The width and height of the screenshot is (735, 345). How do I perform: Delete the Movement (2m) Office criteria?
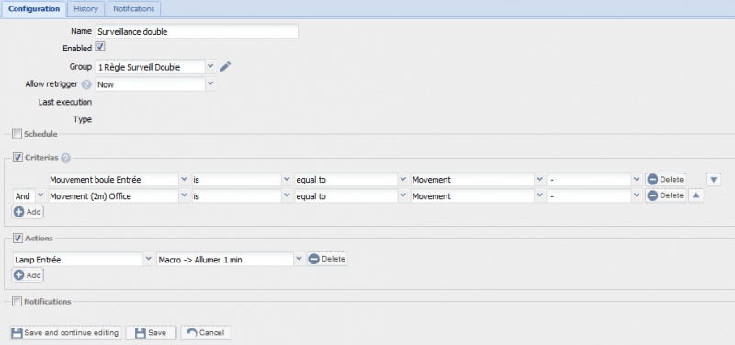point(665,195)
